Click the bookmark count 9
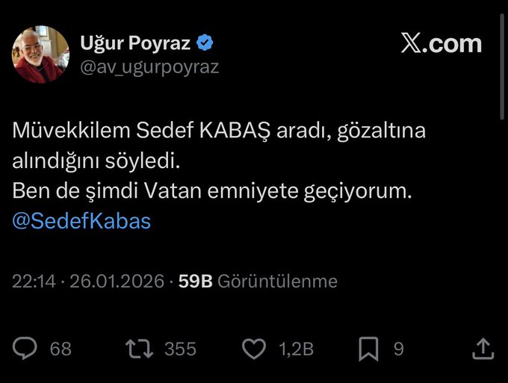The image size is (508, 383). coord(399,349)
